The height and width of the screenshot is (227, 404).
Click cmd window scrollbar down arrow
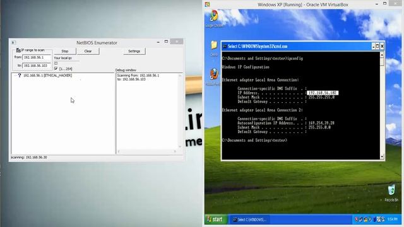tap(382, 156)
